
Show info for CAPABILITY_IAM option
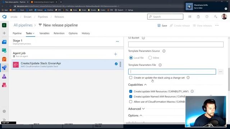(192, 91)
